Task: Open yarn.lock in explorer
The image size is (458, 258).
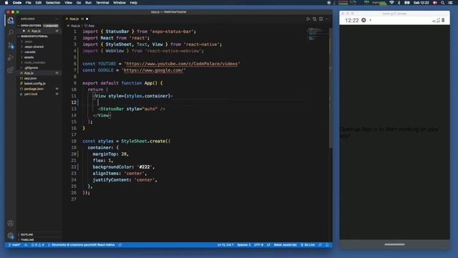Action: [x=31, y=94]
